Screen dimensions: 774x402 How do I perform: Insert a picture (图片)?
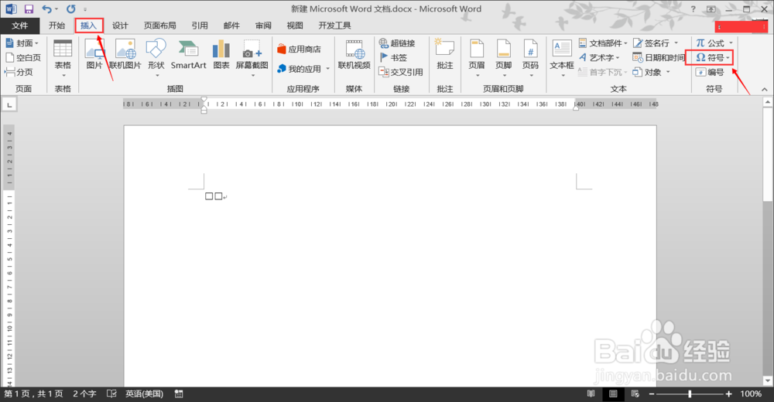pos(94,55)
